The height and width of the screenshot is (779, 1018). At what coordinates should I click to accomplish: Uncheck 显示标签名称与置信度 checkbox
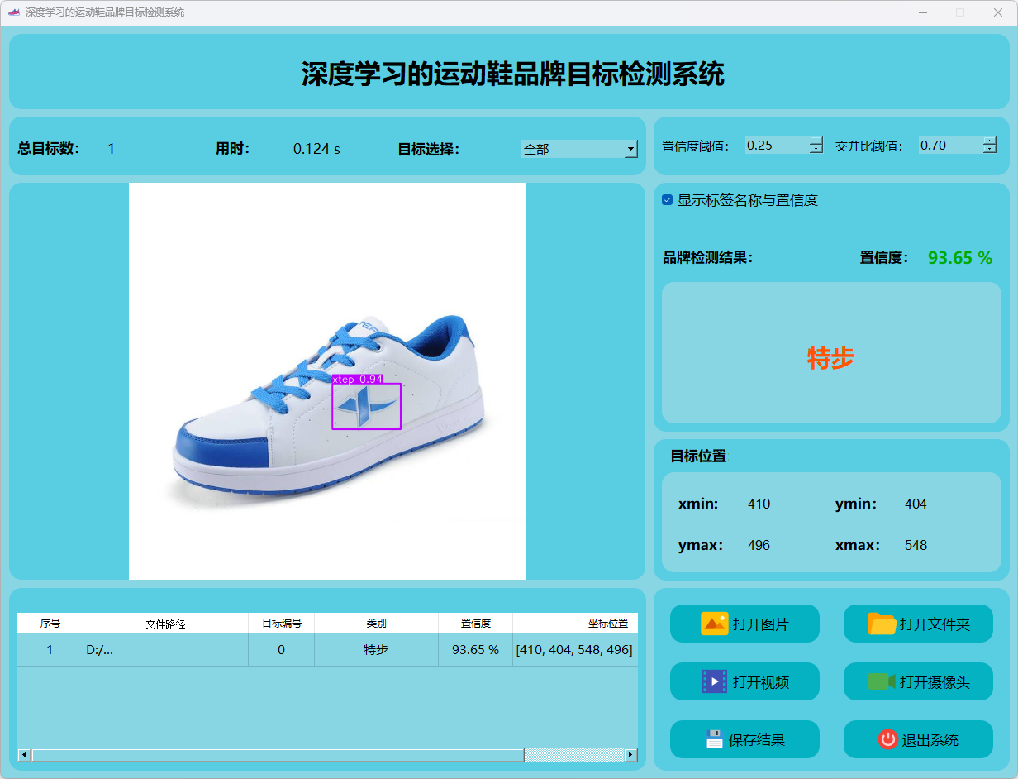668,200
